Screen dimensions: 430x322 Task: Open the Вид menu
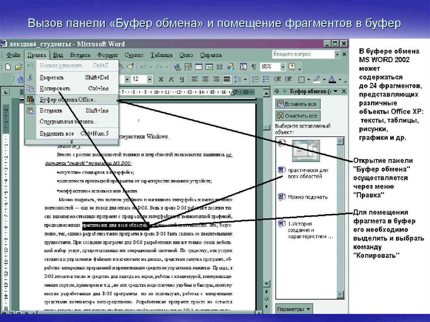pos(58,55)
